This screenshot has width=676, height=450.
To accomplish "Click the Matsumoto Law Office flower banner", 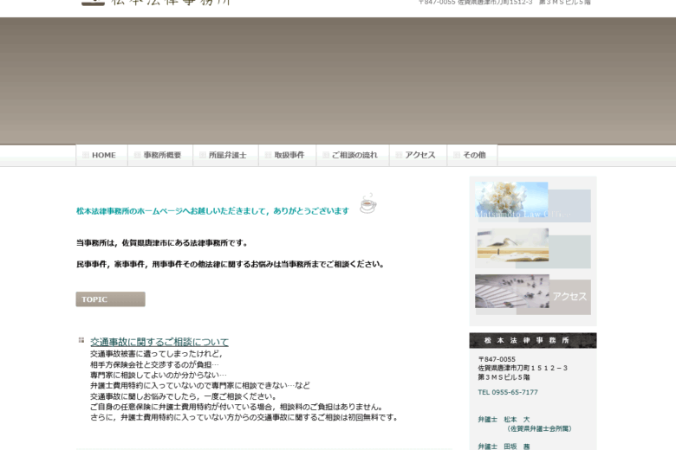I will 532,202.
